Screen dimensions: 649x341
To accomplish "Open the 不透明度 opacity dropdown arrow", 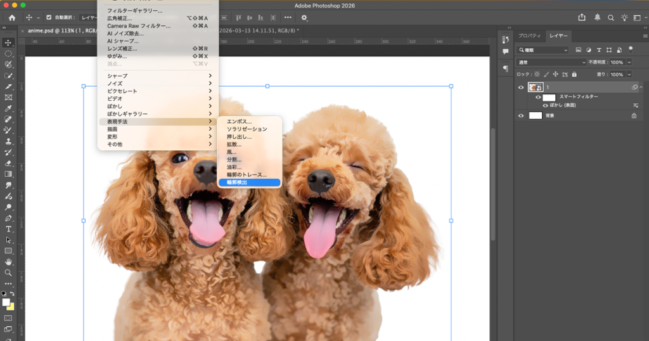I will [x=629, y=62].
